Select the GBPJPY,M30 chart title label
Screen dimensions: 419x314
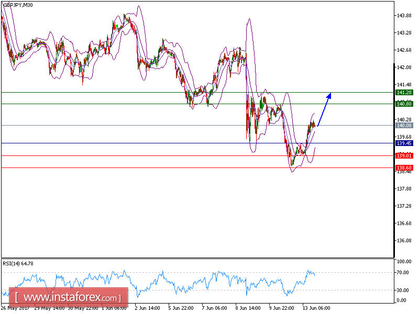pos(18,7)
